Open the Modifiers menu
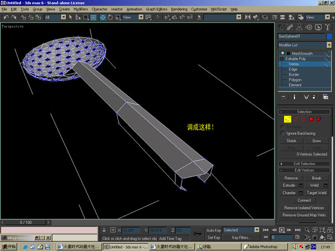335x251 pixels. click(x=80, y=9)
